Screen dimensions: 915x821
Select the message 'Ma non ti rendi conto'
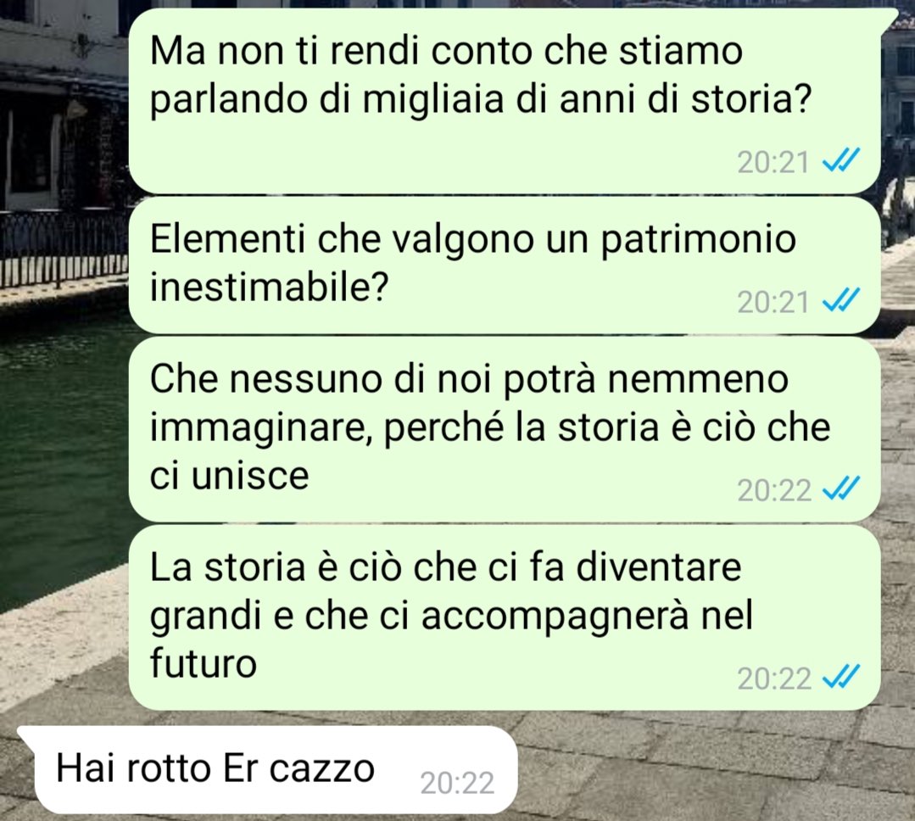[505, 100]
